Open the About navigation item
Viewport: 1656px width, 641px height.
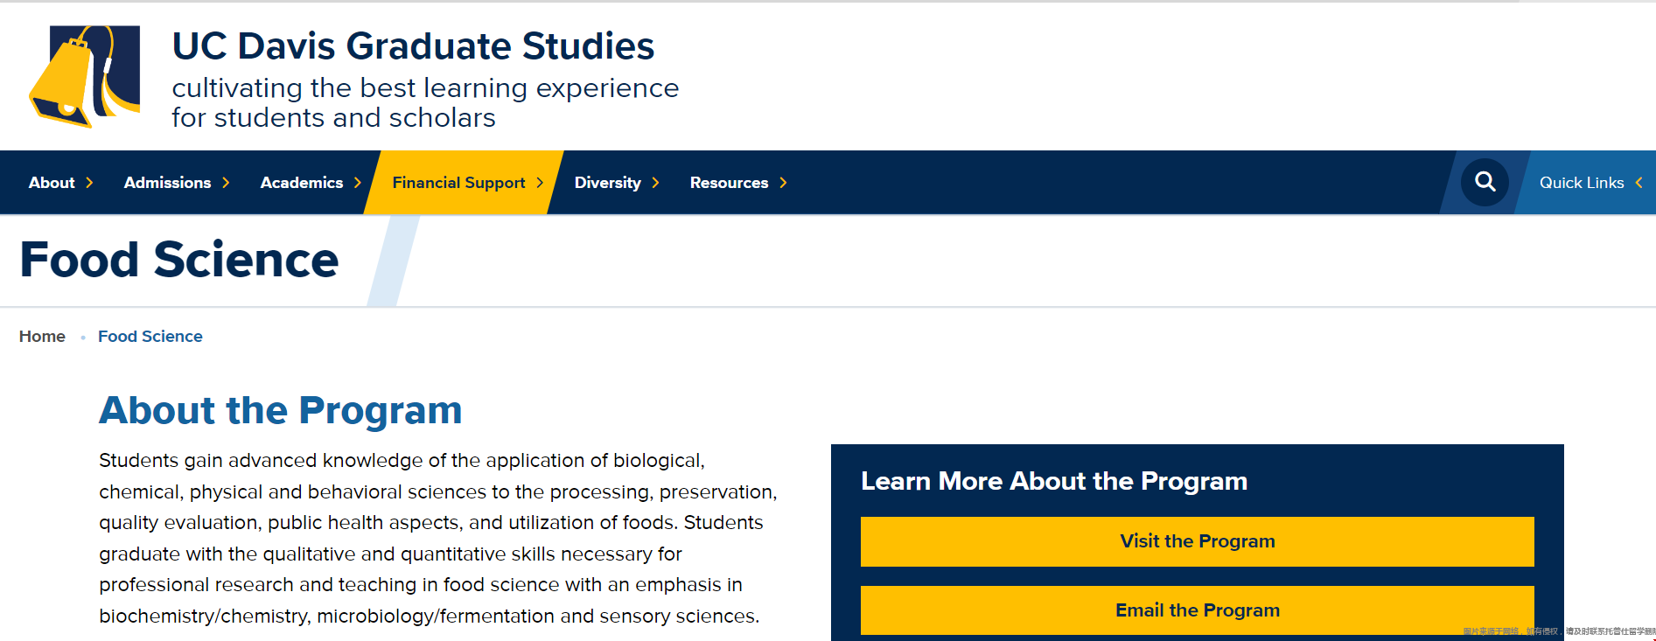[x=52, y=183]
